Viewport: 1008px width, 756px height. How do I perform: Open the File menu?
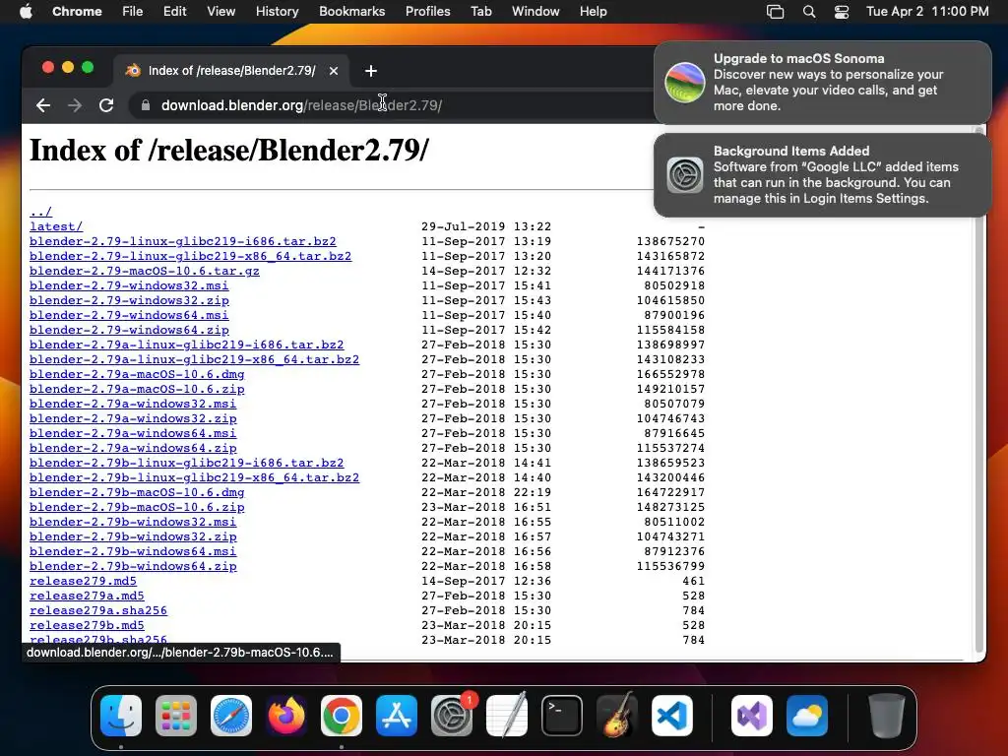click(x=133, y=11)
